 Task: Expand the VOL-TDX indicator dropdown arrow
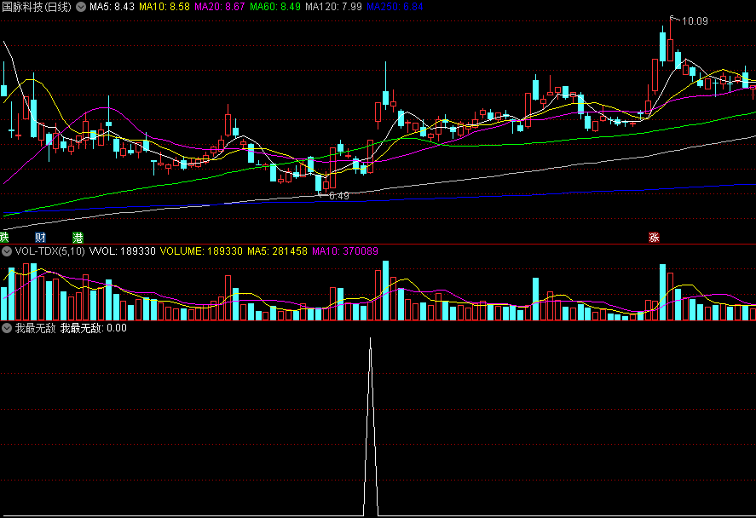pos(7,251)
